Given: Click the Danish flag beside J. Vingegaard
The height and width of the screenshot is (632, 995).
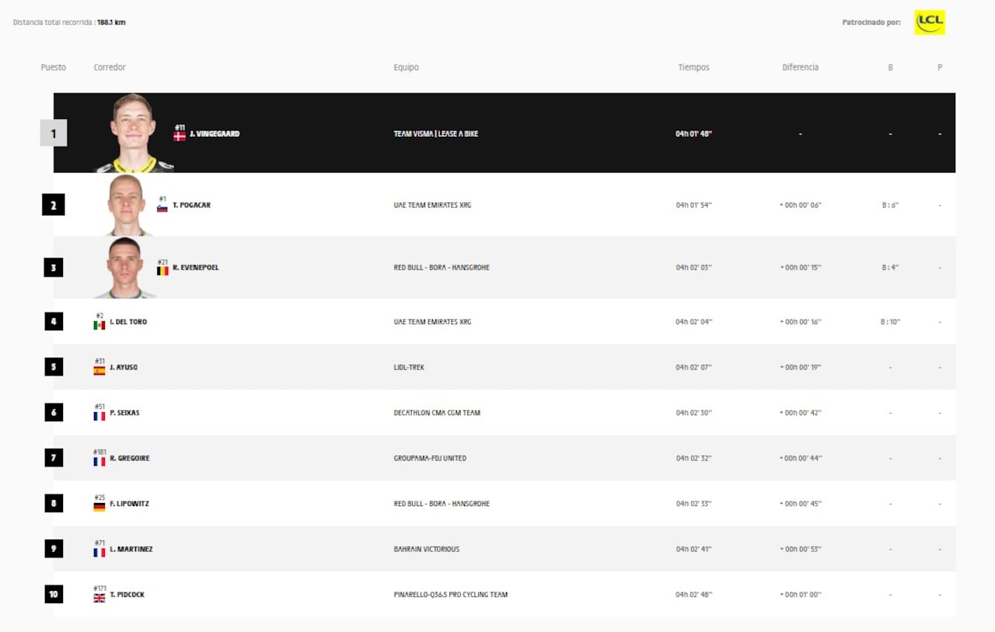Looking at the screenshot, I should [180, 136].
